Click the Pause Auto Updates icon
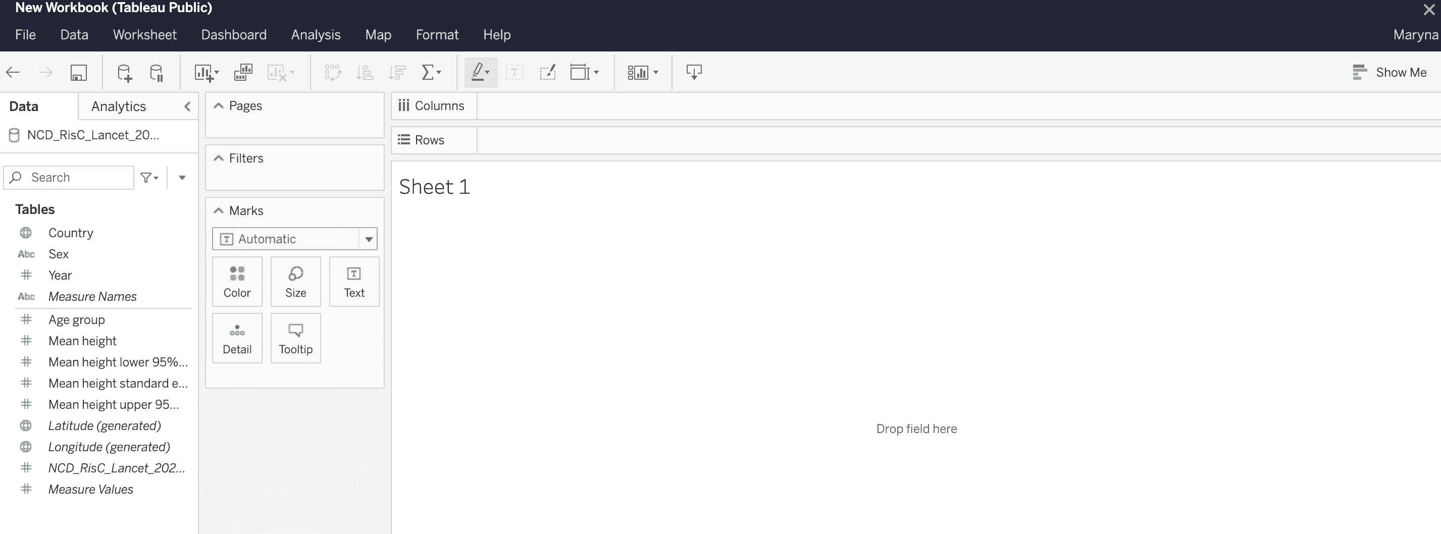This screenshot has width=1441, height=534. click(x=157, y=73)
